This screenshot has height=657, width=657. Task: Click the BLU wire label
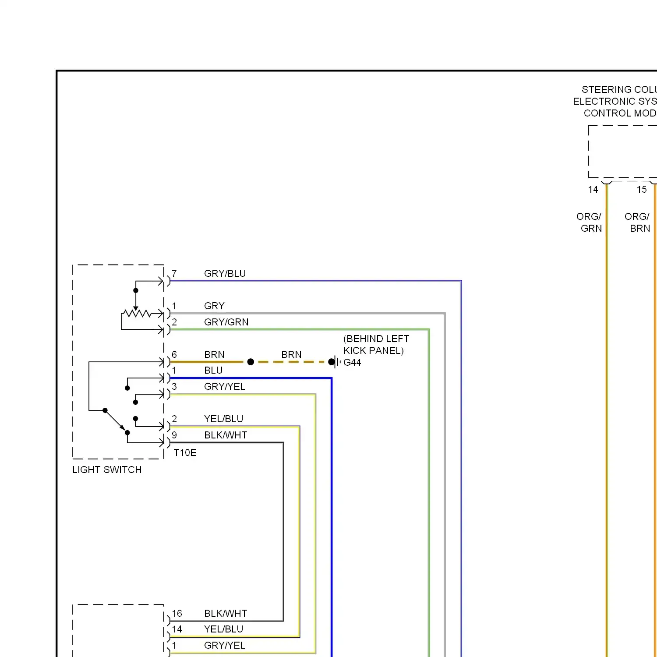point(213,370)
